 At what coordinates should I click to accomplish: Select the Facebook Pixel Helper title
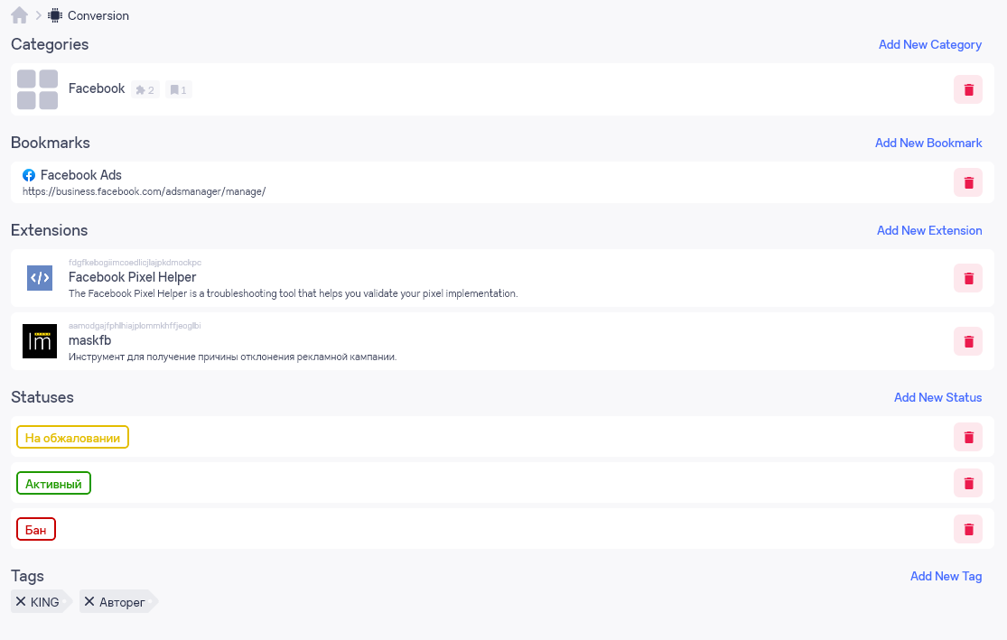point(132,276)
